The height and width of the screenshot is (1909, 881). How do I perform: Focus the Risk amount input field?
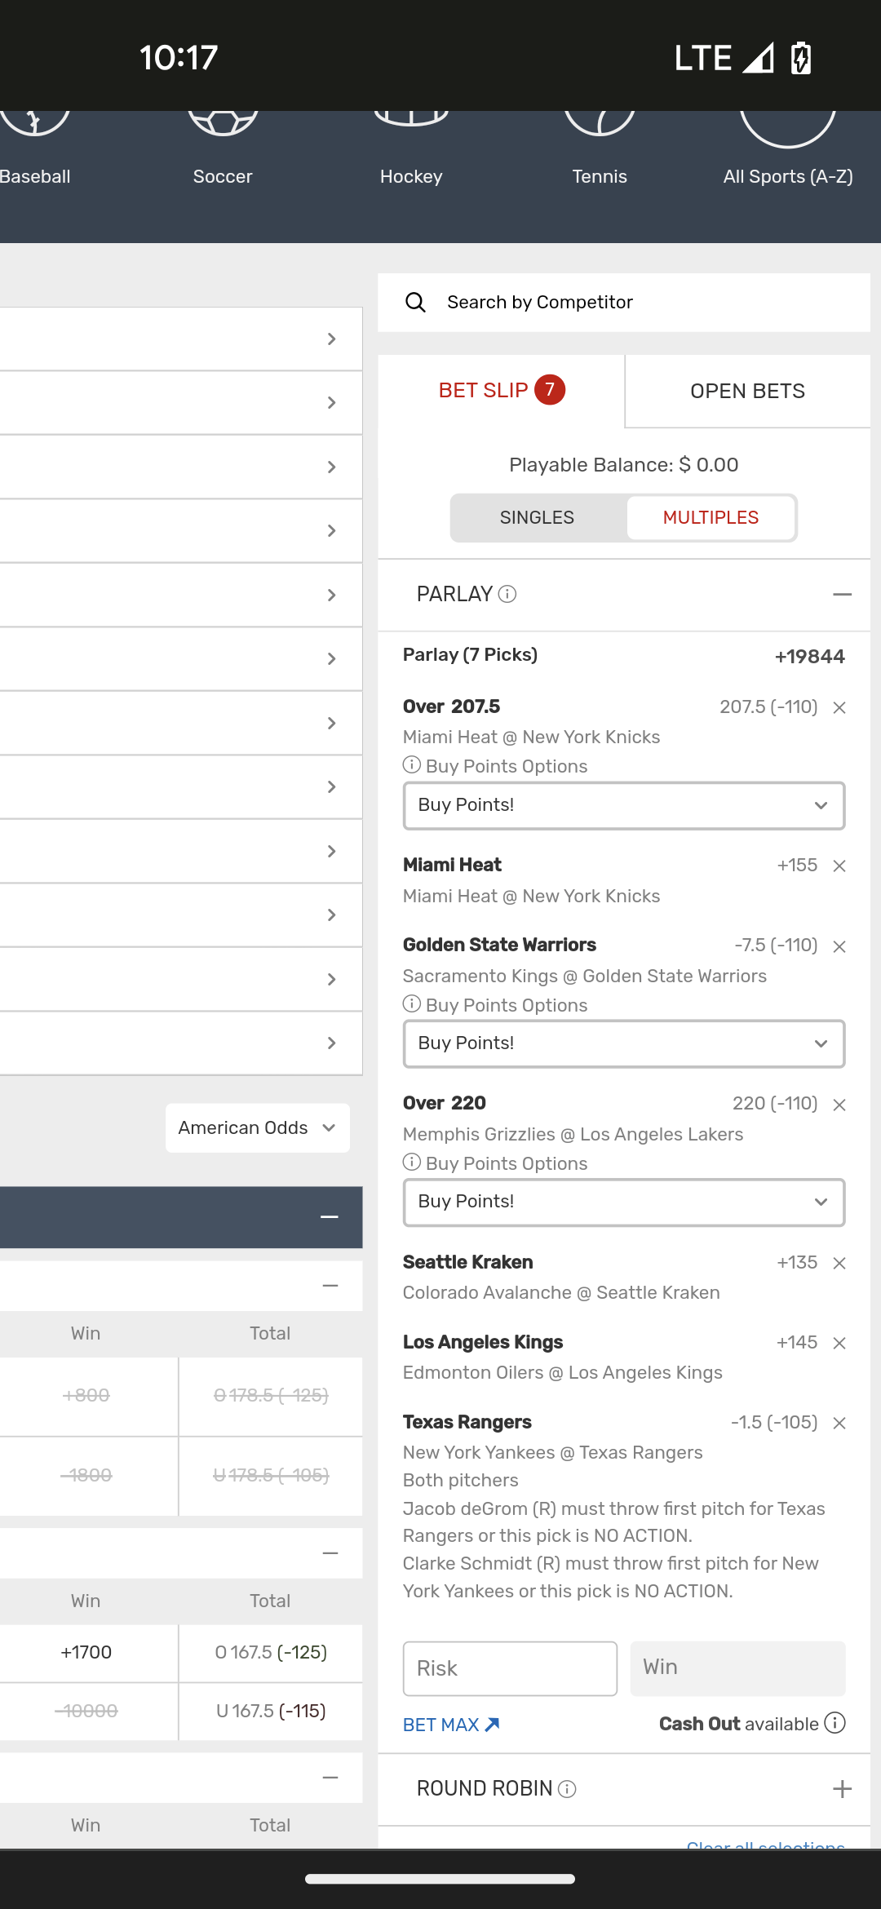coord(510,1668)
